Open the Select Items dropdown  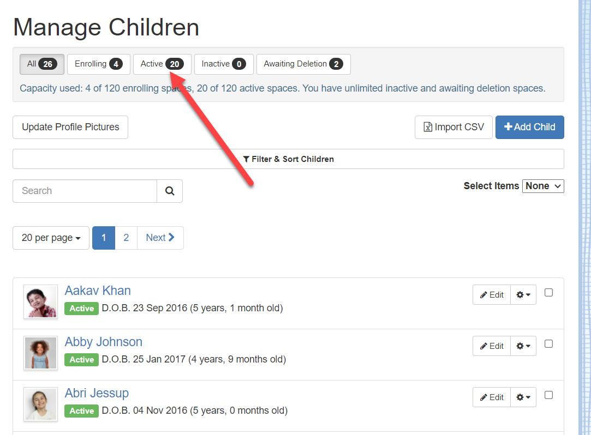point(543,186)
